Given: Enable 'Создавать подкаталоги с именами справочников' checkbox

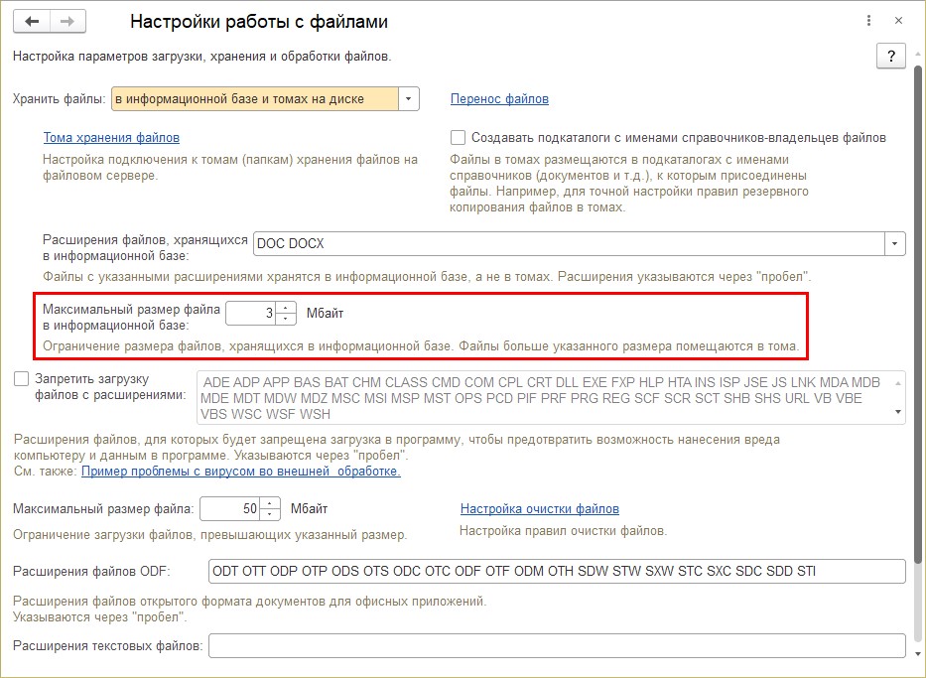Looking at the screenshot, I should coord(459,138).
